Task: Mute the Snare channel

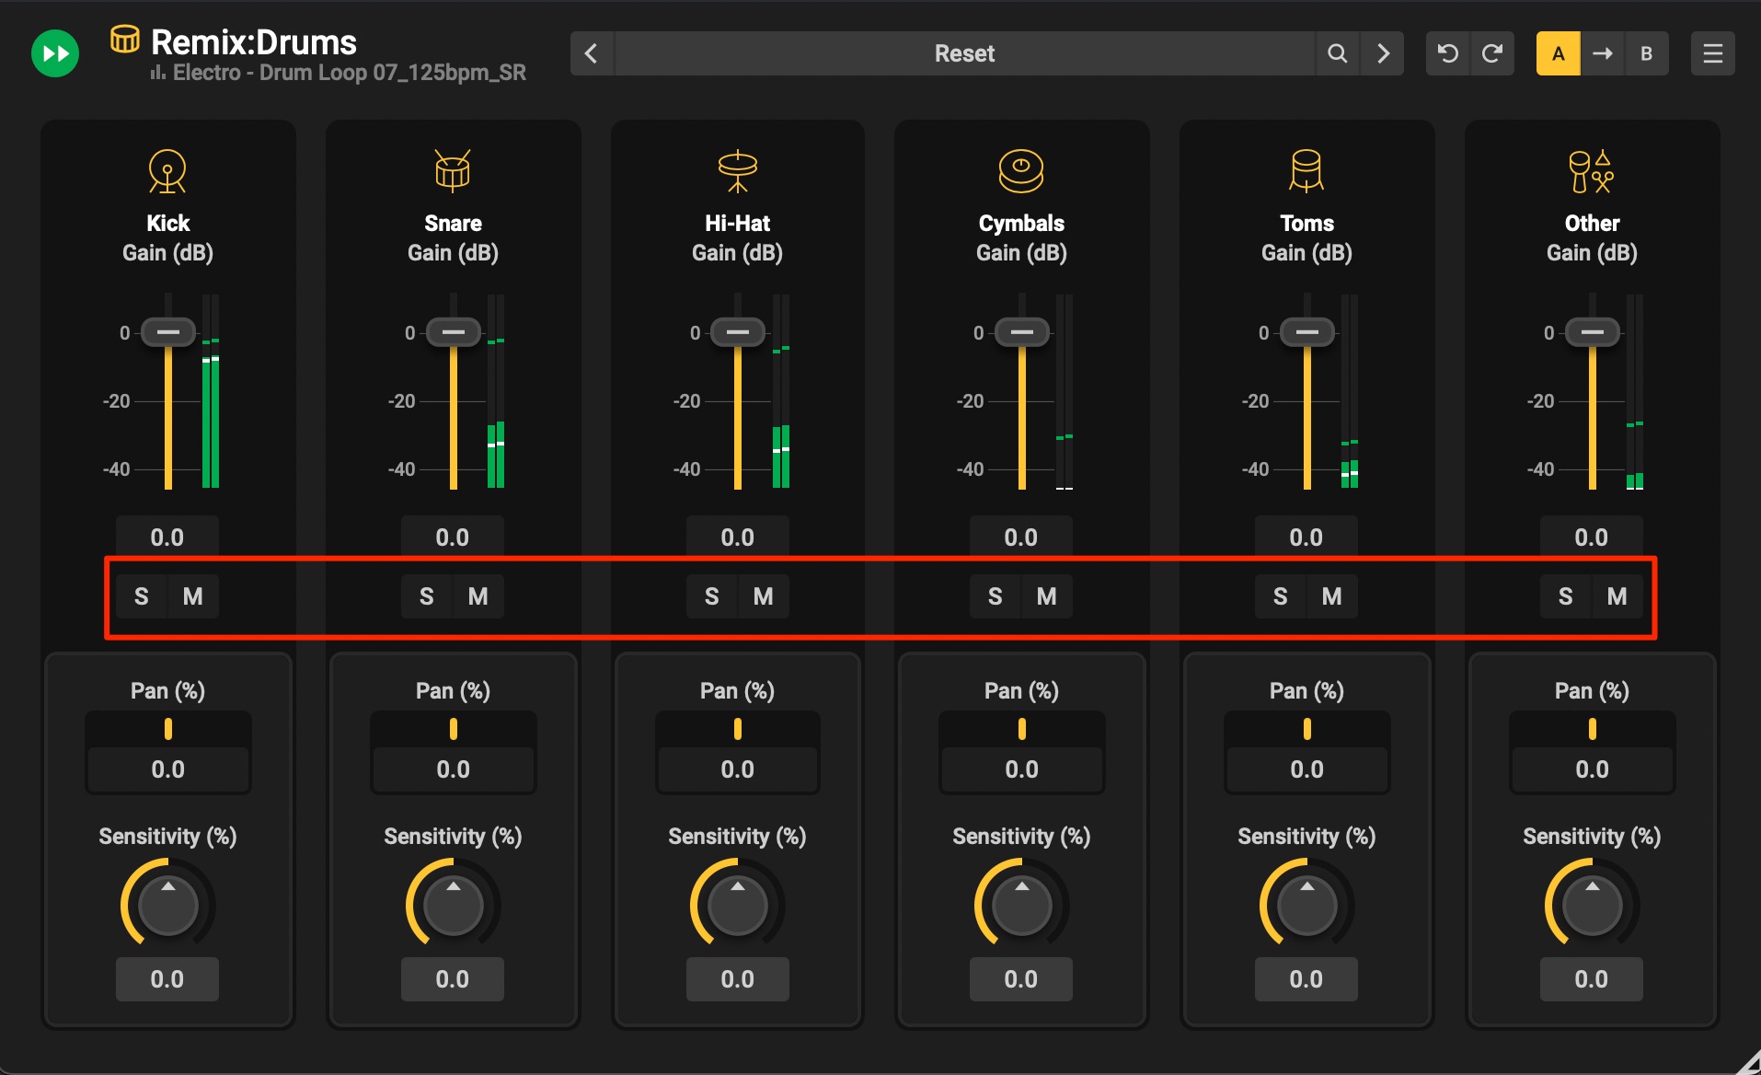Action: (478, 596)
